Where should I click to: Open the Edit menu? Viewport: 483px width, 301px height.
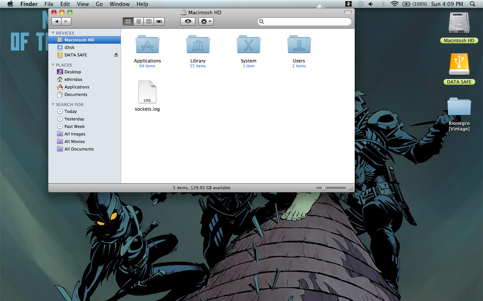[x=65, y=4]
